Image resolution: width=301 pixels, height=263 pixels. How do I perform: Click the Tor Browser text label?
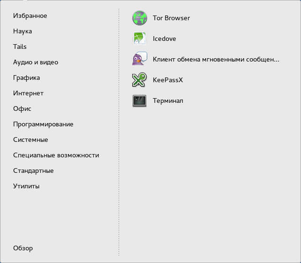coord(171,18)
